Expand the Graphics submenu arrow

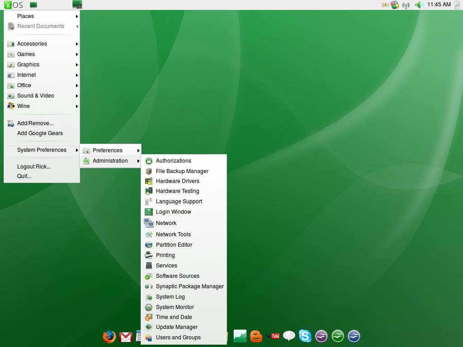pos(77,65)
